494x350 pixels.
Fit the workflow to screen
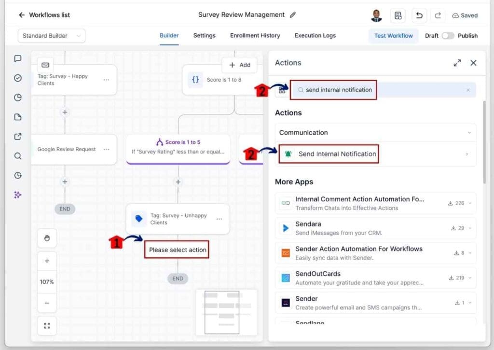(x=47, y=326)
